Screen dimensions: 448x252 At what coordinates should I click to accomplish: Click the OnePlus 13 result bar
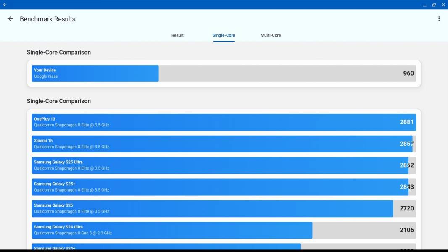click(x=224, y=122)
